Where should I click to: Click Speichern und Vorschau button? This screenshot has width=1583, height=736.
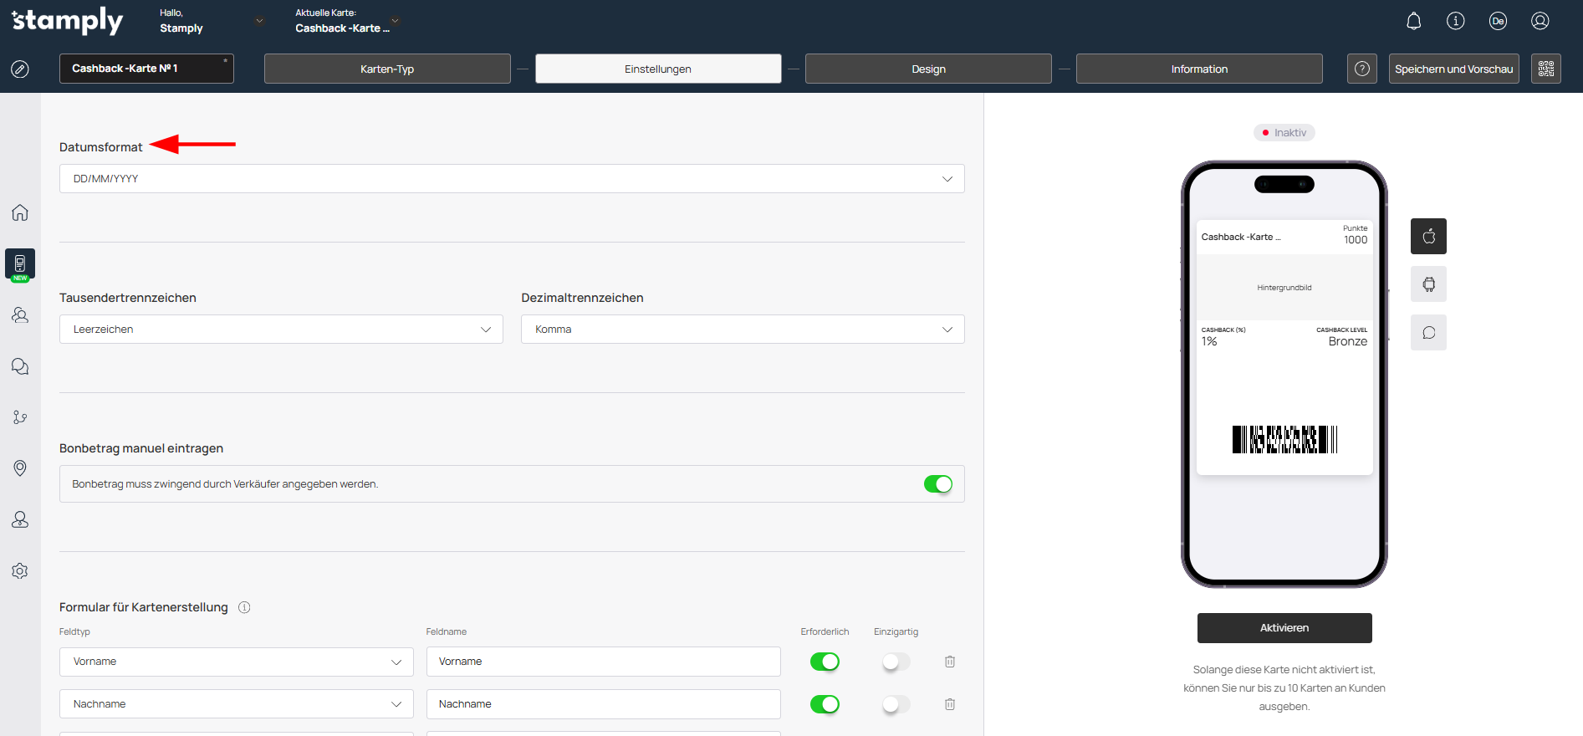coord(1453,69)
